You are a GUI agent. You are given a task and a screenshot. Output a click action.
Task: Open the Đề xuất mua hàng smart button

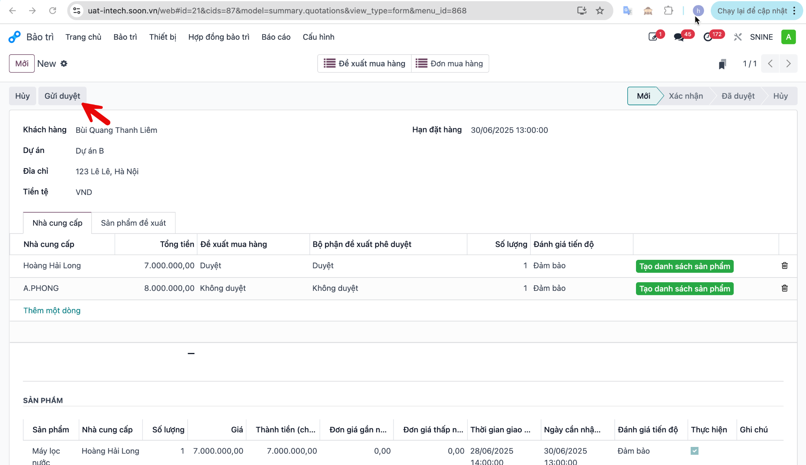(x=364, y=64)
